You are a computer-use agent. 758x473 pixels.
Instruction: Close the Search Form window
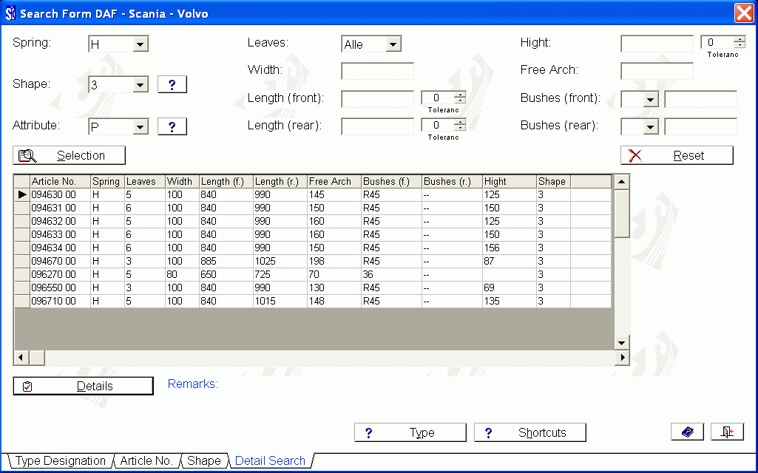(x=744, y=13)
